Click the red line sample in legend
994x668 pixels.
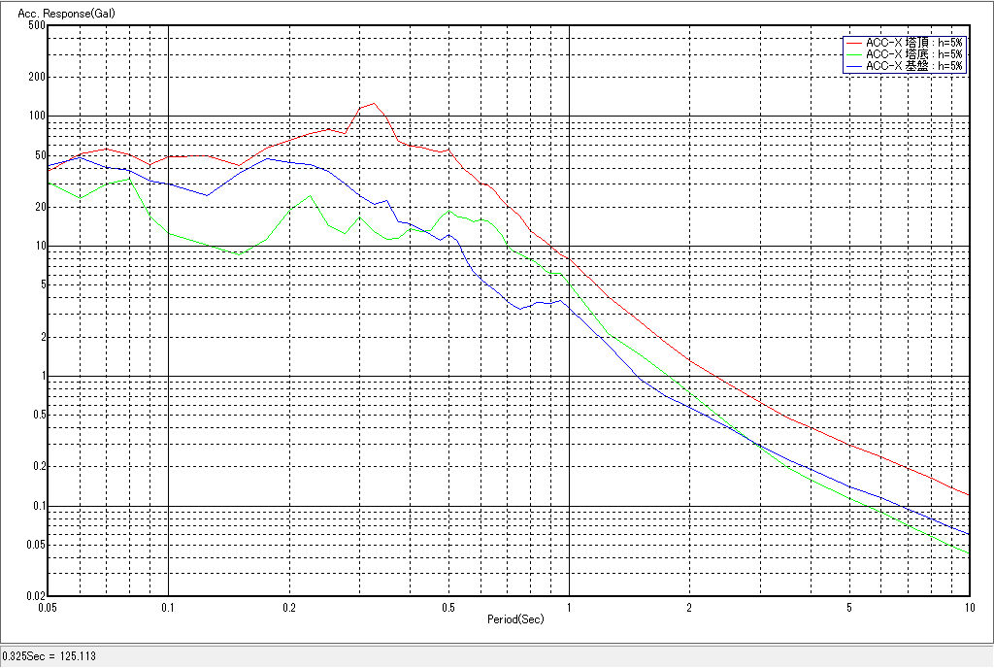coord(853,43)
